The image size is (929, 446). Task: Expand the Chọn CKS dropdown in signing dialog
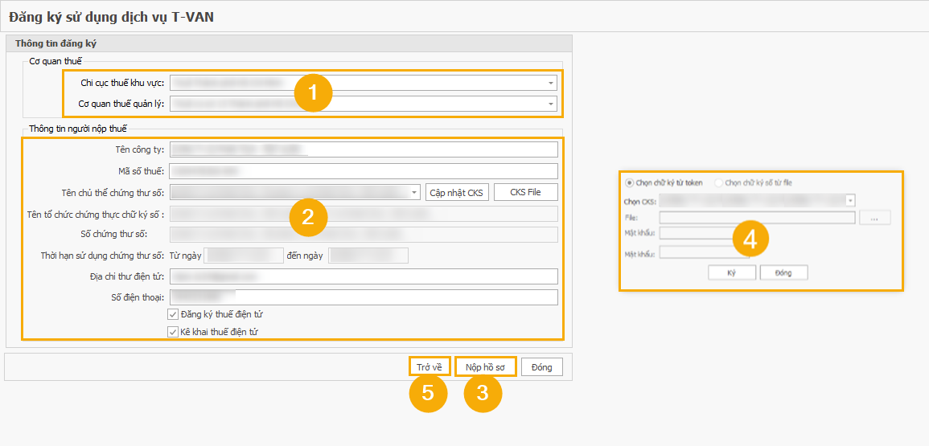click(850, 200)
